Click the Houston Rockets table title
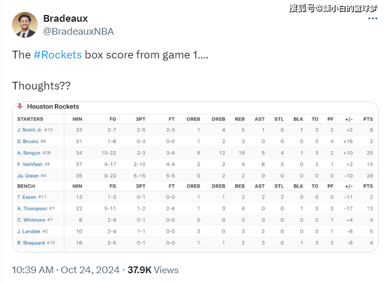This screenshot has width=385, height=283. (53, 107)
